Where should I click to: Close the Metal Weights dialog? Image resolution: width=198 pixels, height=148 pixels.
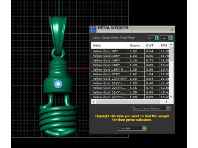[172, 29]
